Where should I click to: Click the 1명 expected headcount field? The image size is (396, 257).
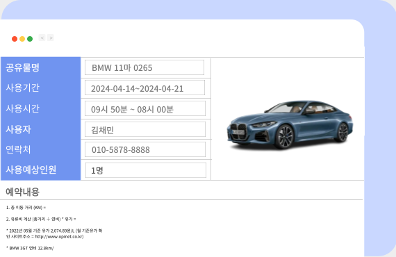pyautogui.click(x=146, y=170)
